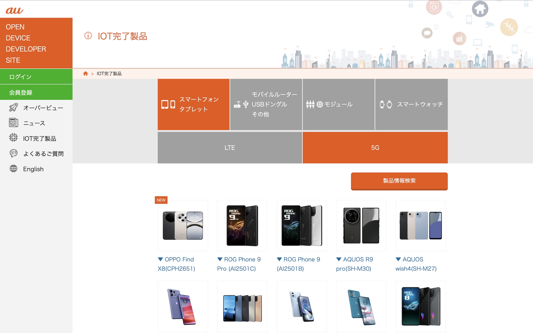Click the speech bubble icon for よくあるご質問
This screenshot has width=533, height=333.
click(x=13, y=153)
